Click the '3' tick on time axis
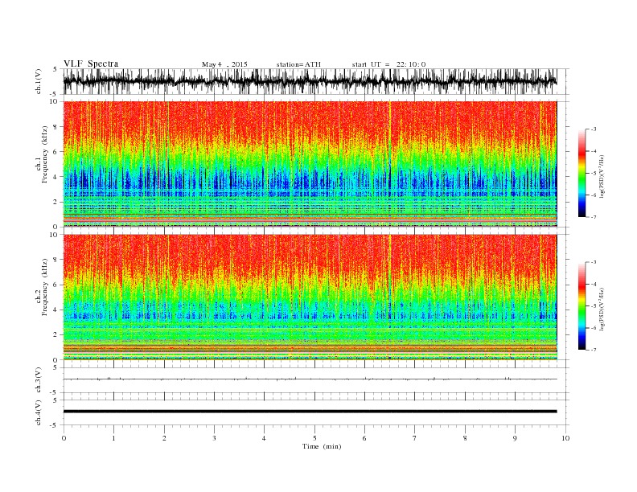 tap(214, 438)
